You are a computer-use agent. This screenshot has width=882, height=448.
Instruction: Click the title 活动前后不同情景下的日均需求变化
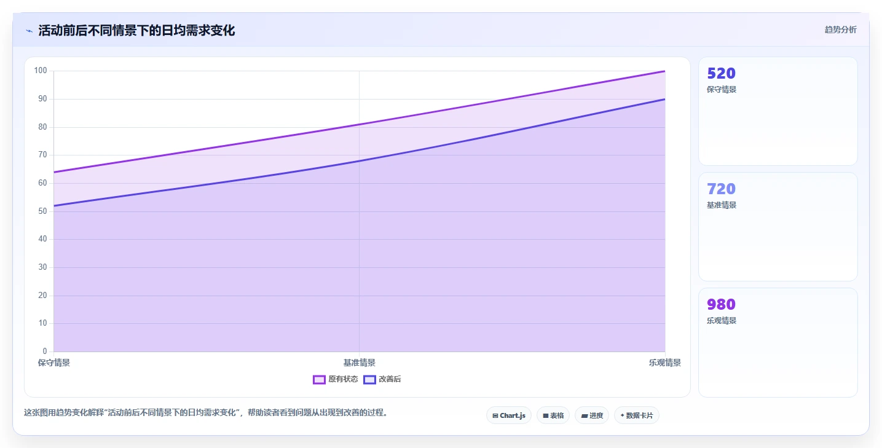point(136,31)
